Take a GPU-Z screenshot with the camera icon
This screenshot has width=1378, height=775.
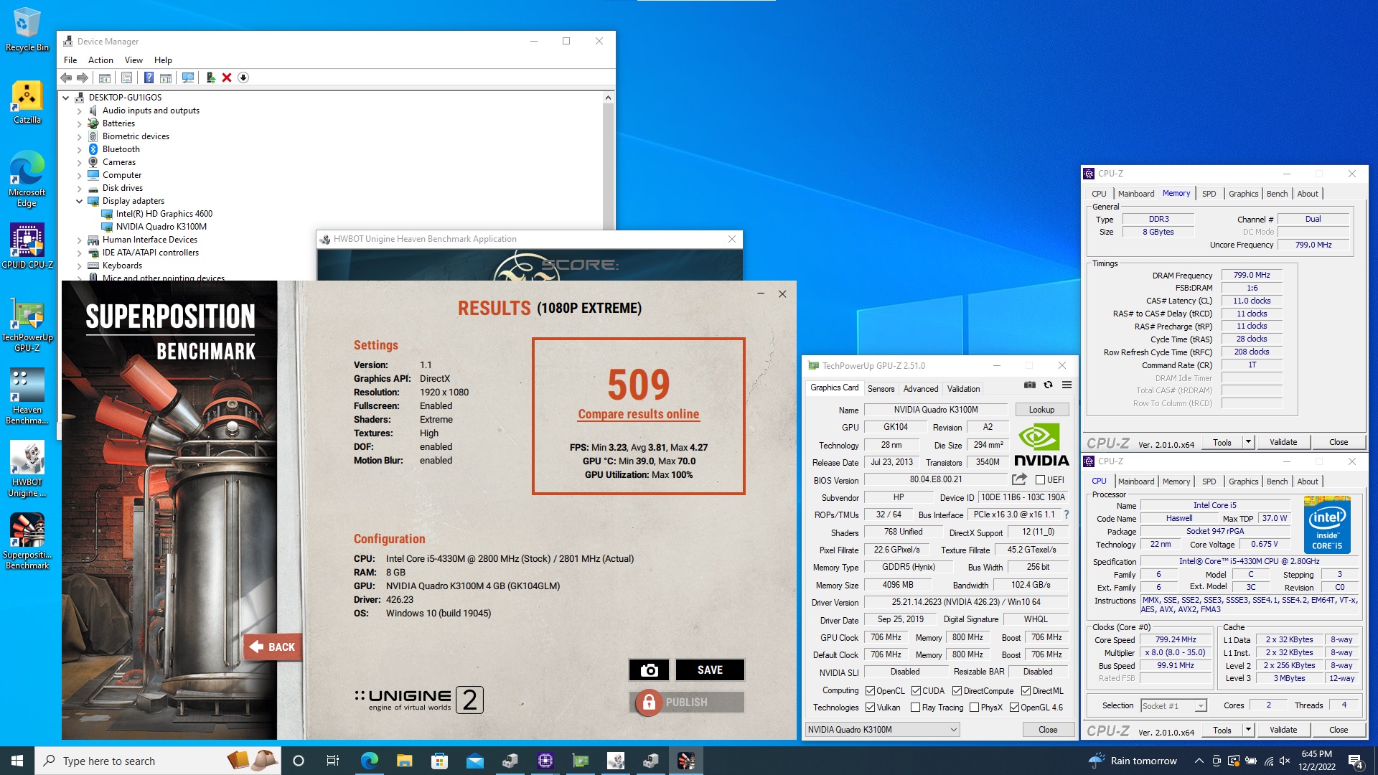click(1029, 385)
